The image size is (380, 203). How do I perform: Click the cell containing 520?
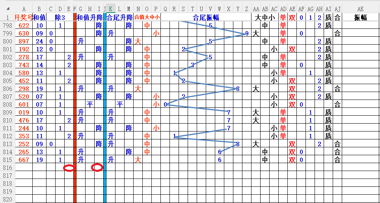(24, 97)
